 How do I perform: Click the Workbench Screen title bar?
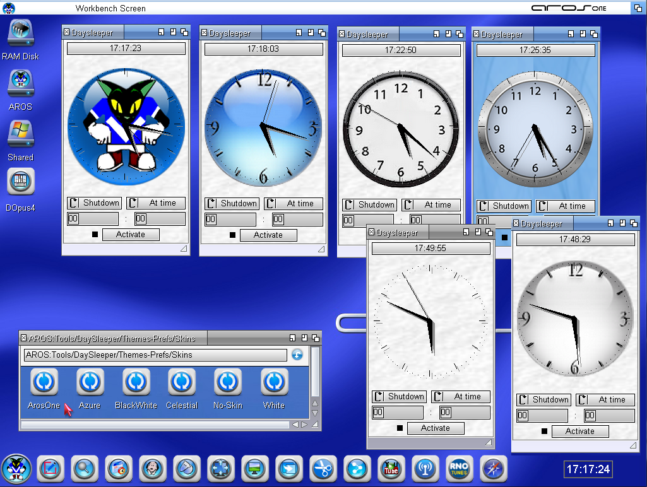(252, 8)
